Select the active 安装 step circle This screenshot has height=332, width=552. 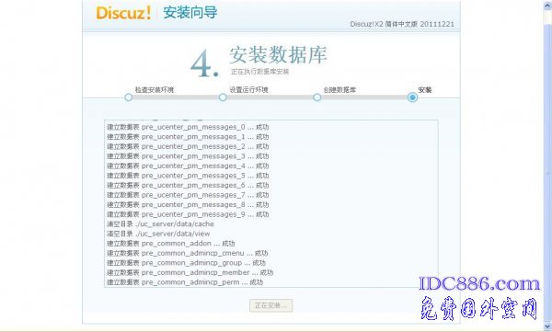point(412,97)
